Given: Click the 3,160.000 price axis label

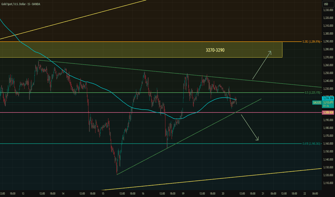Looking at the screenshot, I should [328, 144].
